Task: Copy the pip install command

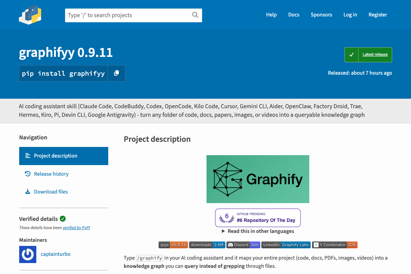Action: point(116,73)
